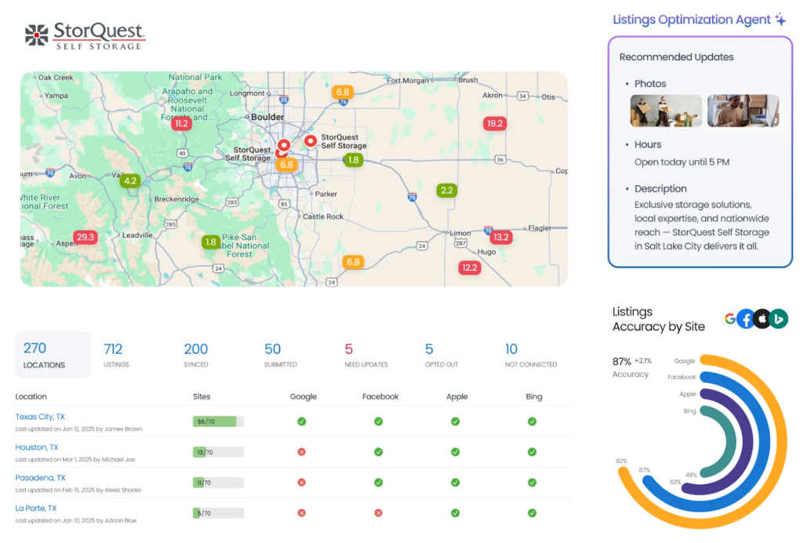Click the 29.3 red cluster marker near Aspen
Viewport: 803px width, 543px height.
[84, 236]
